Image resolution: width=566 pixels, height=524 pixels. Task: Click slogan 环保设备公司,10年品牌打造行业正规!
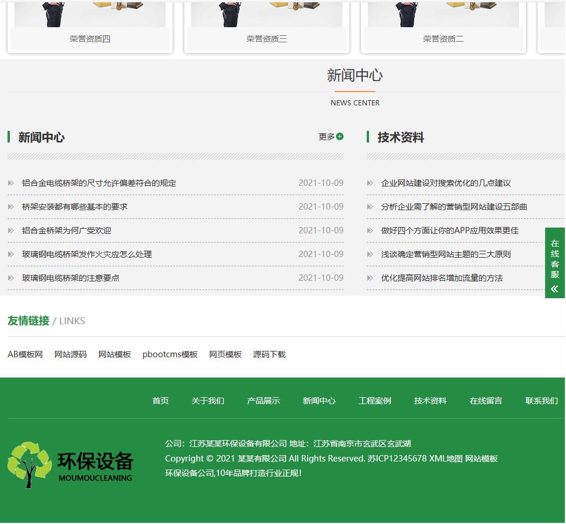(x=233, y=473)
